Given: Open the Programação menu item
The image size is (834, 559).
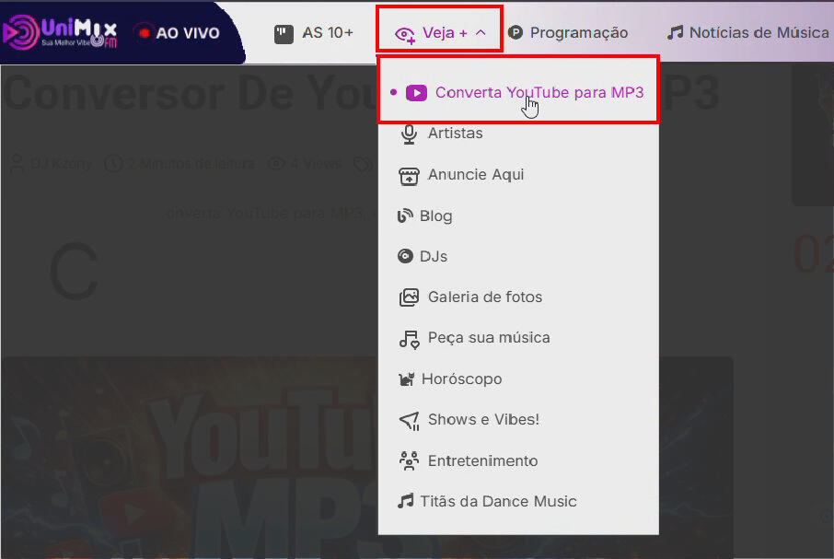Looking at the screenshot, I should [568, 30].
